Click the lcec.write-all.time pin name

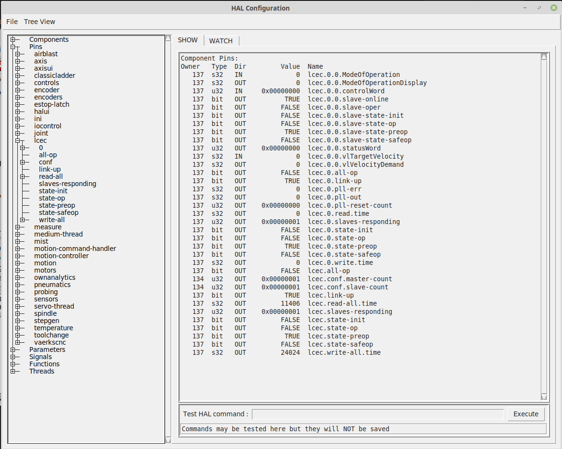click(344, 352)
